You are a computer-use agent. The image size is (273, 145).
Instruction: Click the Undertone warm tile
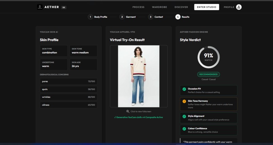tap(54, 64)
